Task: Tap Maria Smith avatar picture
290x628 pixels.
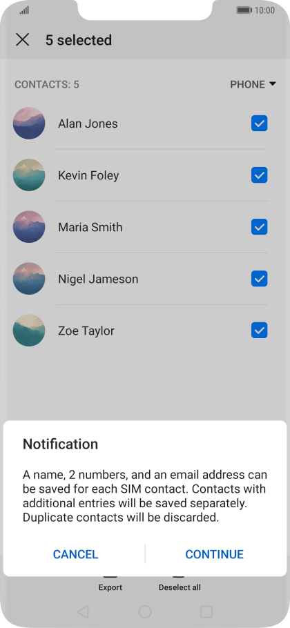Action: point(29,226)
